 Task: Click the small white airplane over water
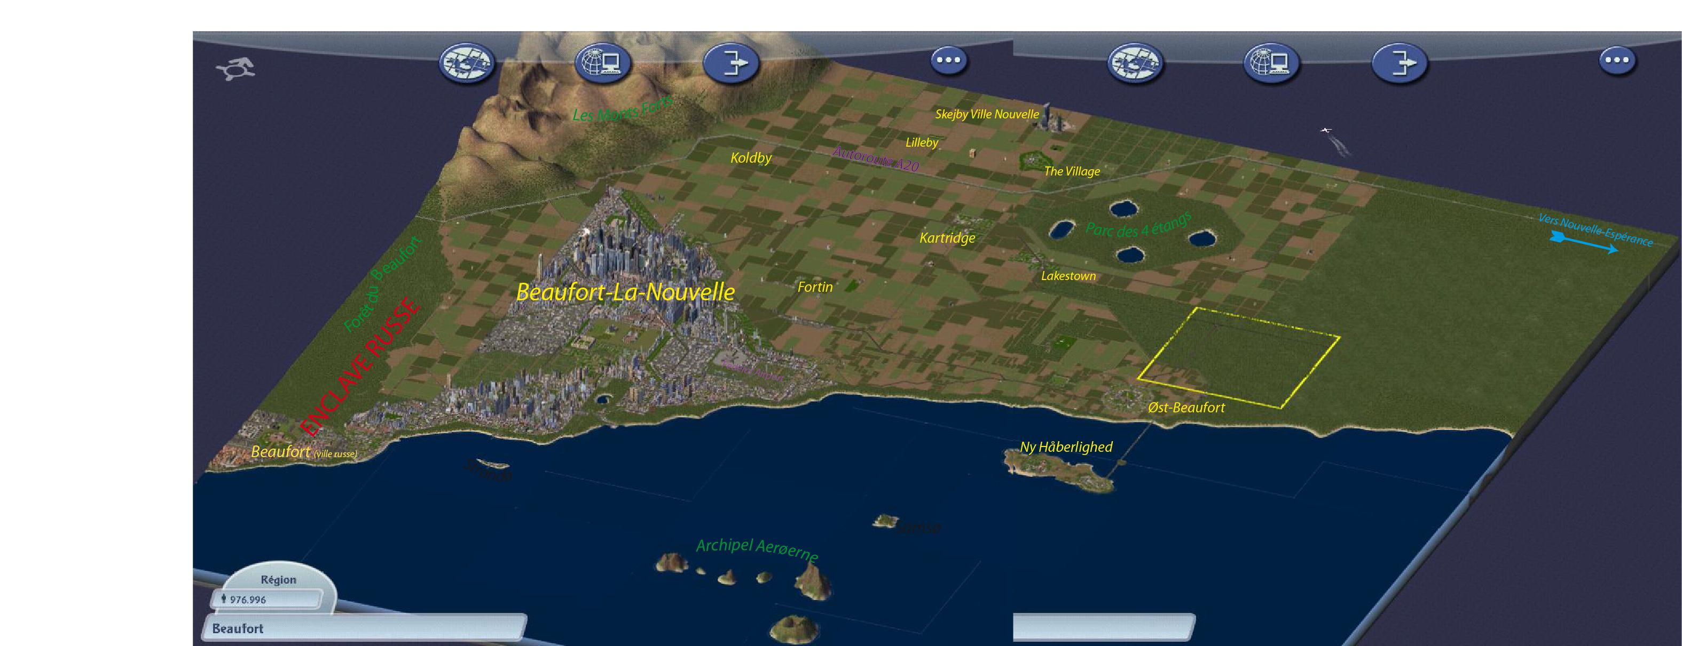[x=1325, y=131]
